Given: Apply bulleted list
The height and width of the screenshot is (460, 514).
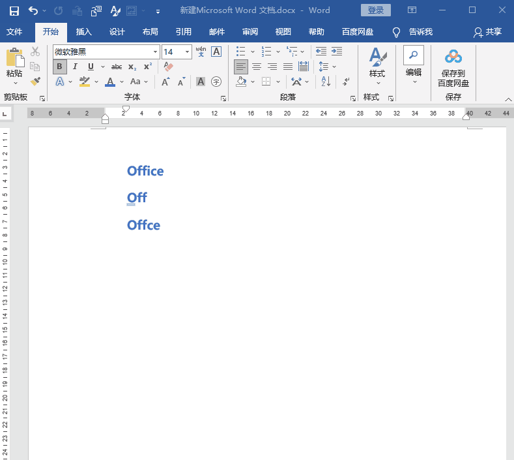Looking at the screenshot, I should (240, 52).
